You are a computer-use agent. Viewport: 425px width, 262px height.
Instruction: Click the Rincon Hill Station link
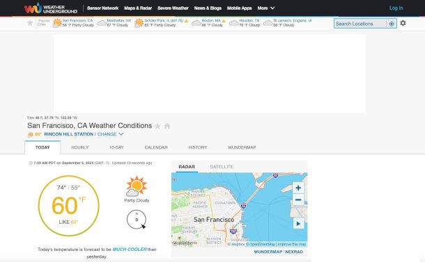tap(68, 134)
